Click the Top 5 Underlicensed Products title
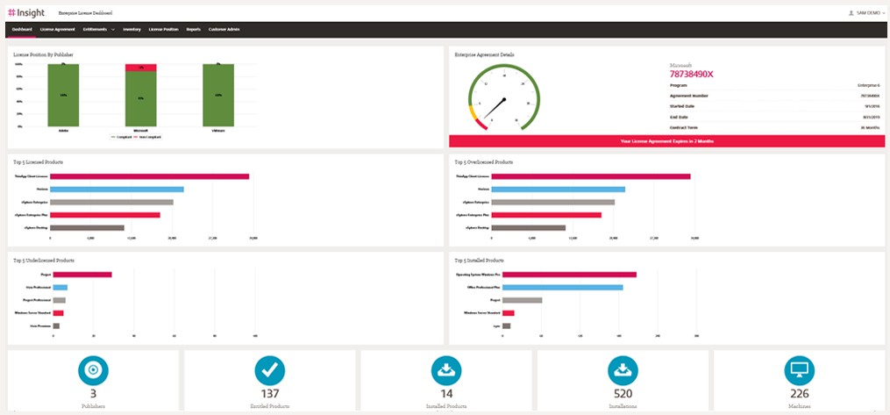Viewport: 890px width, 415px height. click(x=44, y=260)
